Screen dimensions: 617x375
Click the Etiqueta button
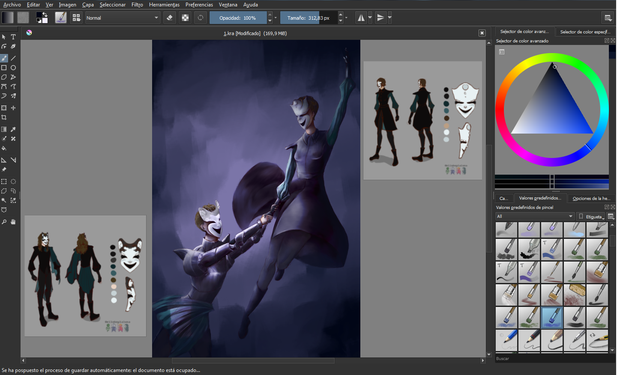(590, 217)
